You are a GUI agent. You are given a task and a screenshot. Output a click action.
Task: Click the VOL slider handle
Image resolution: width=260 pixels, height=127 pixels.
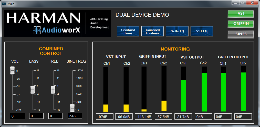13,71
